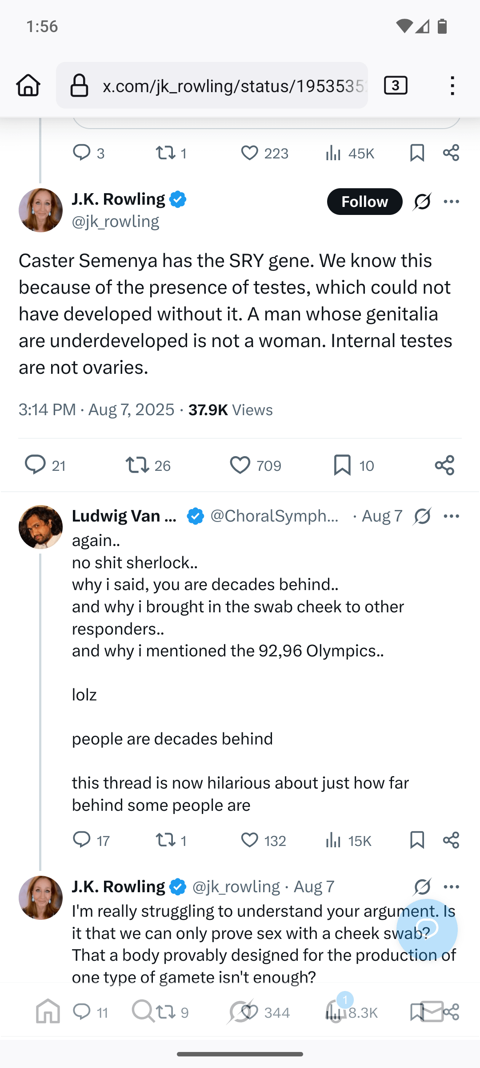
Task: Open the browser three-dot overflow menu
Action: [452, 85]
